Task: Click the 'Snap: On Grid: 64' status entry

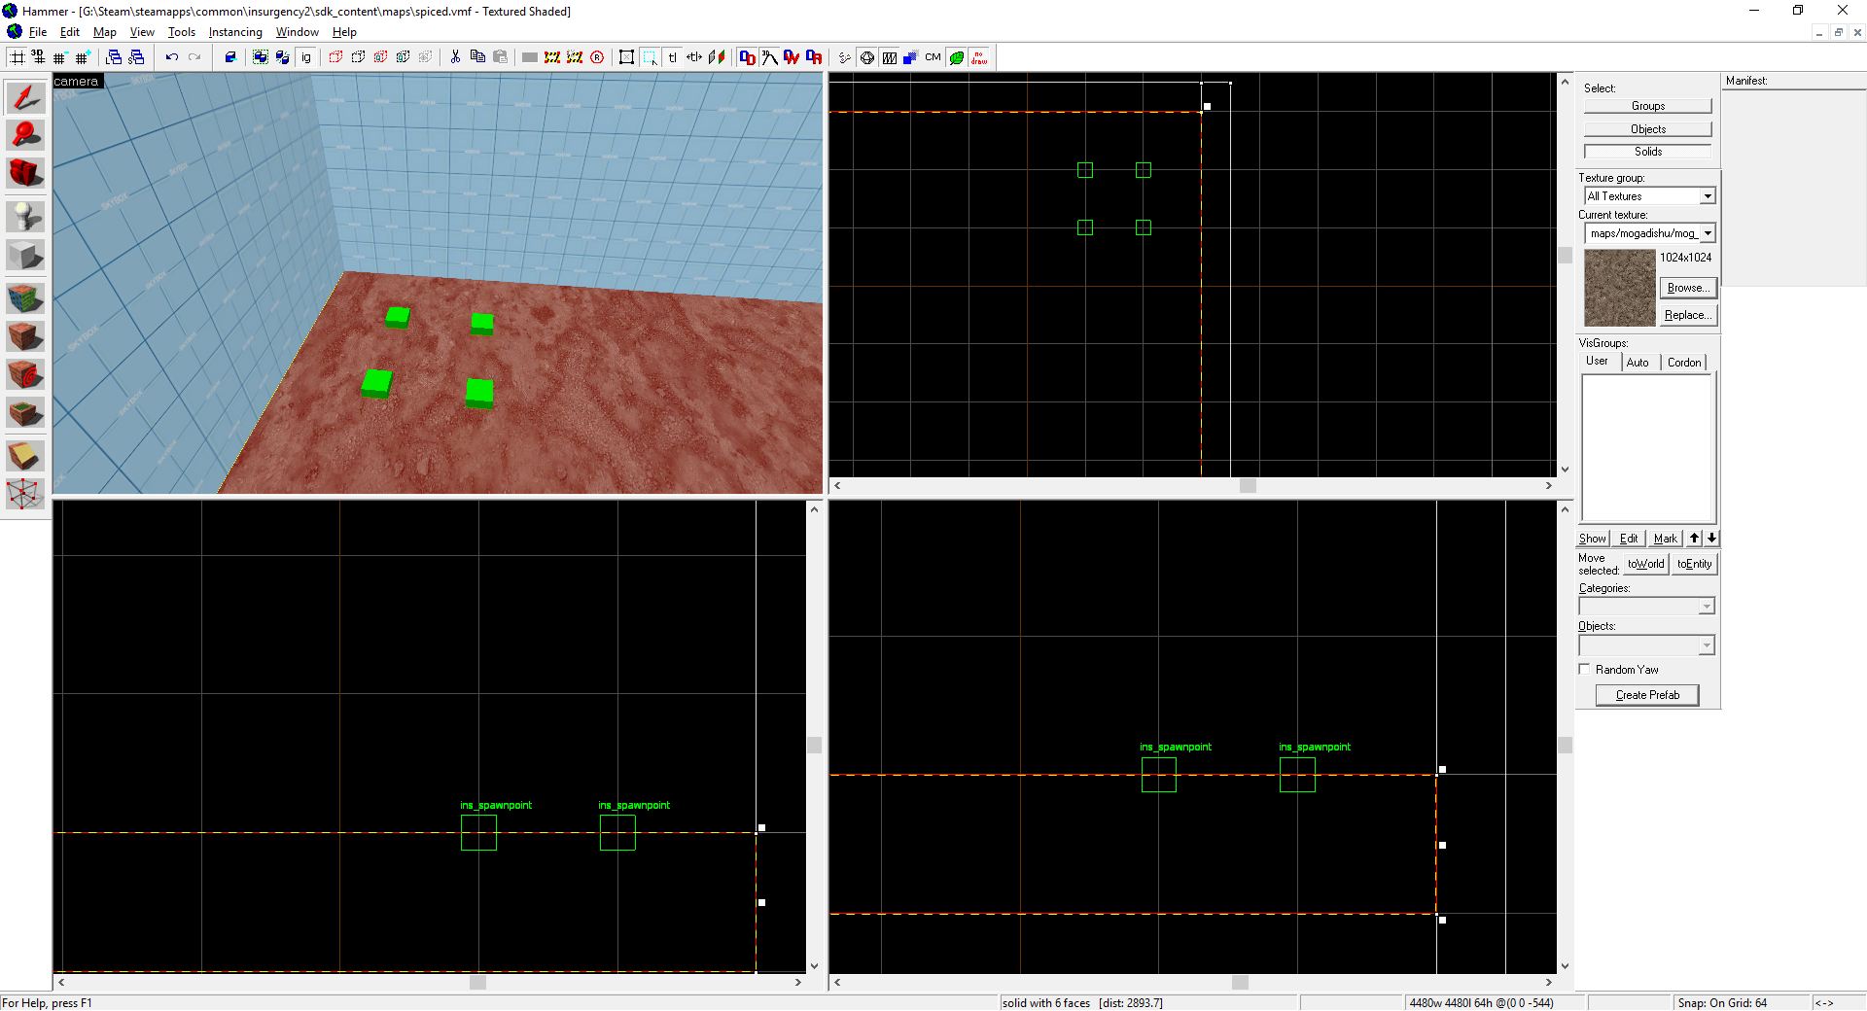Action: point(1722,1003)
